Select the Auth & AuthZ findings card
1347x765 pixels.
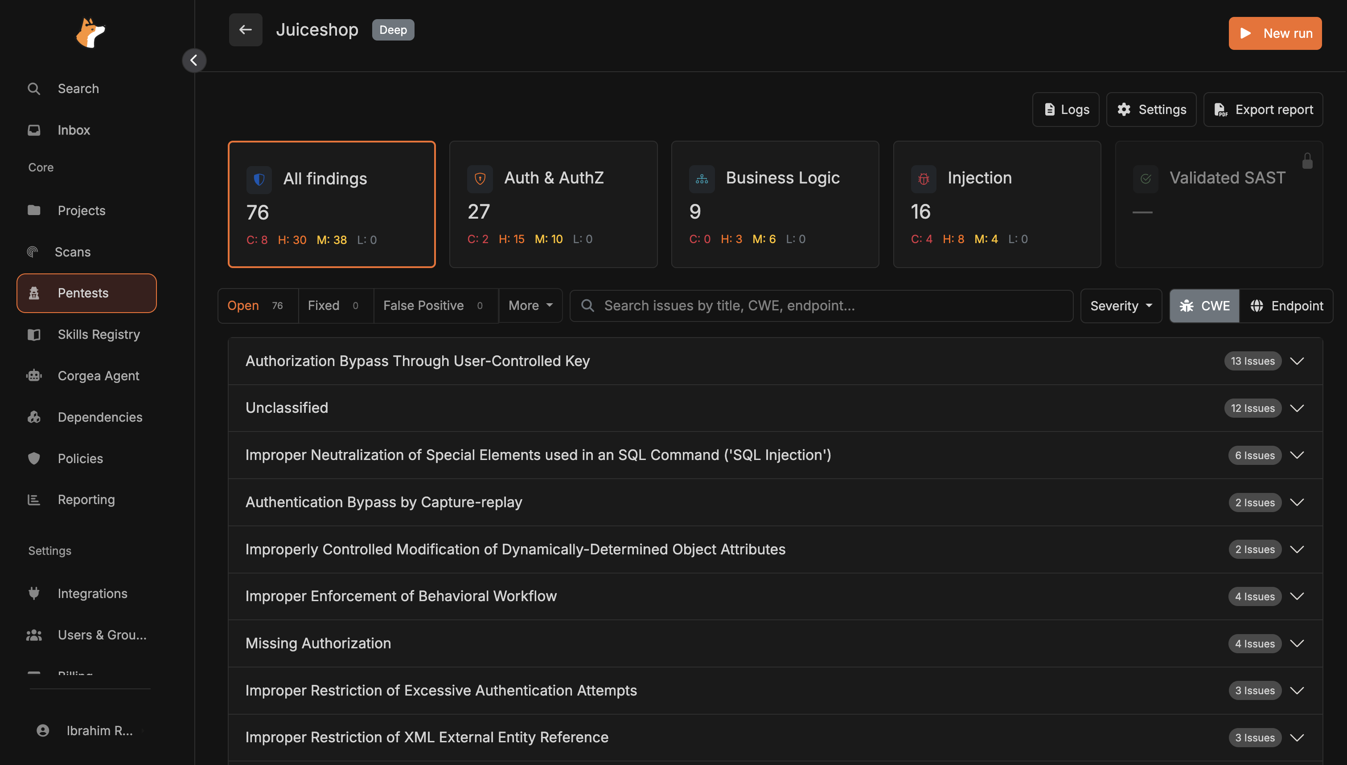pyautogui.click(x=553, y=204)
